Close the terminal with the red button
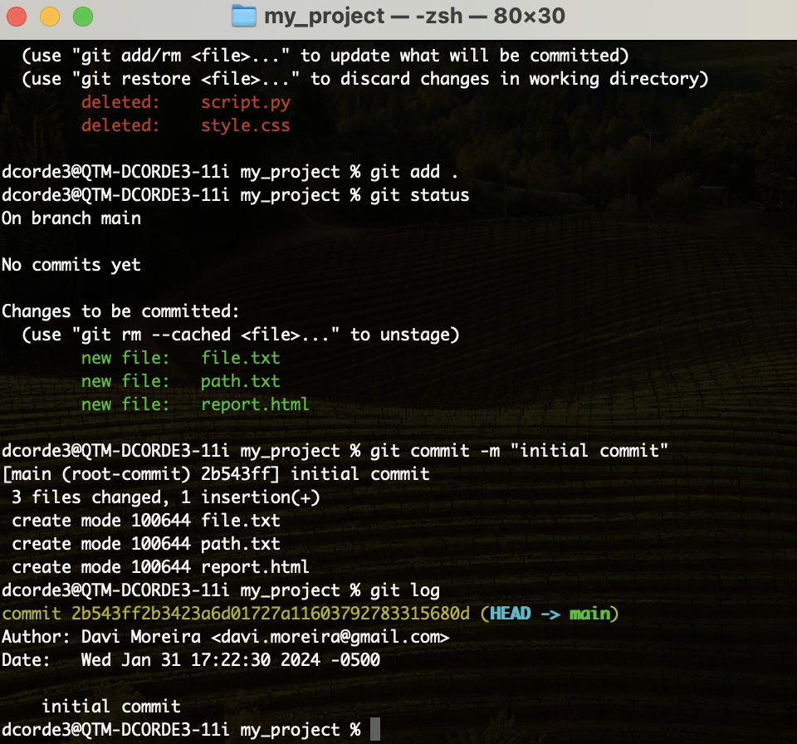The height and width of the screenshot is (744, 797). click(x=17, y=16)
